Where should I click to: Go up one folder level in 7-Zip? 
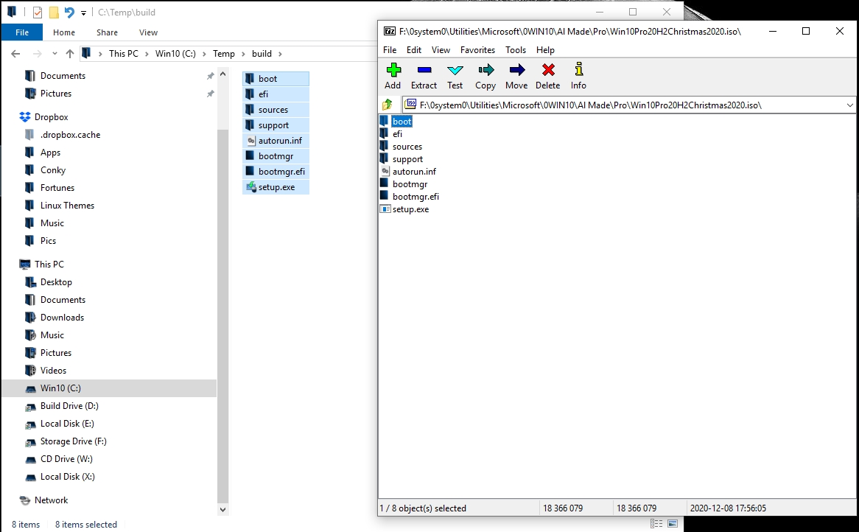tap(388, 105)
